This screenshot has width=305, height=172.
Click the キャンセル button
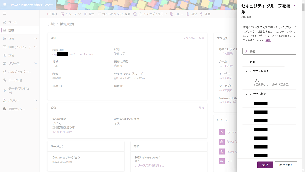(x=286, y=165)
